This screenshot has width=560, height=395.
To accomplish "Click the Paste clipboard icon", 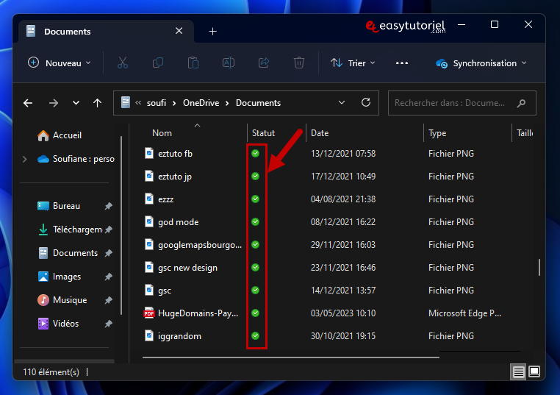I will (193, 63).
